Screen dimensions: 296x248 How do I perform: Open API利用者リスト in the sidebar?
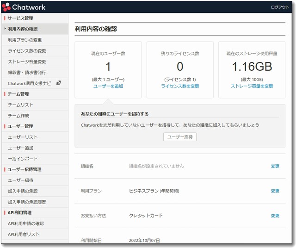tap(35, 235)
